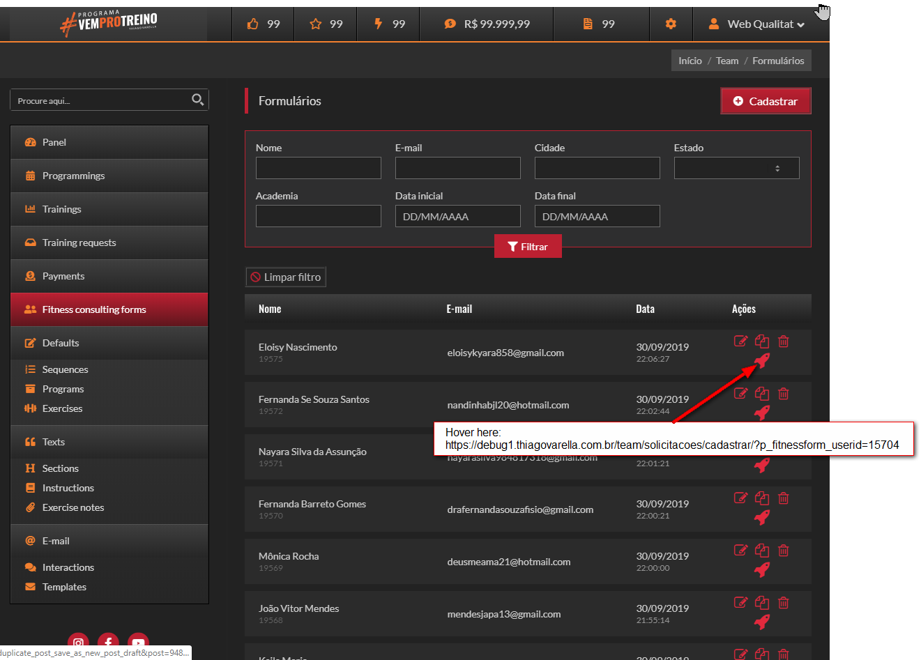
Task: Click the rocket icon for Nayara Silva da Assunção
Action: (x=762, y=465)
